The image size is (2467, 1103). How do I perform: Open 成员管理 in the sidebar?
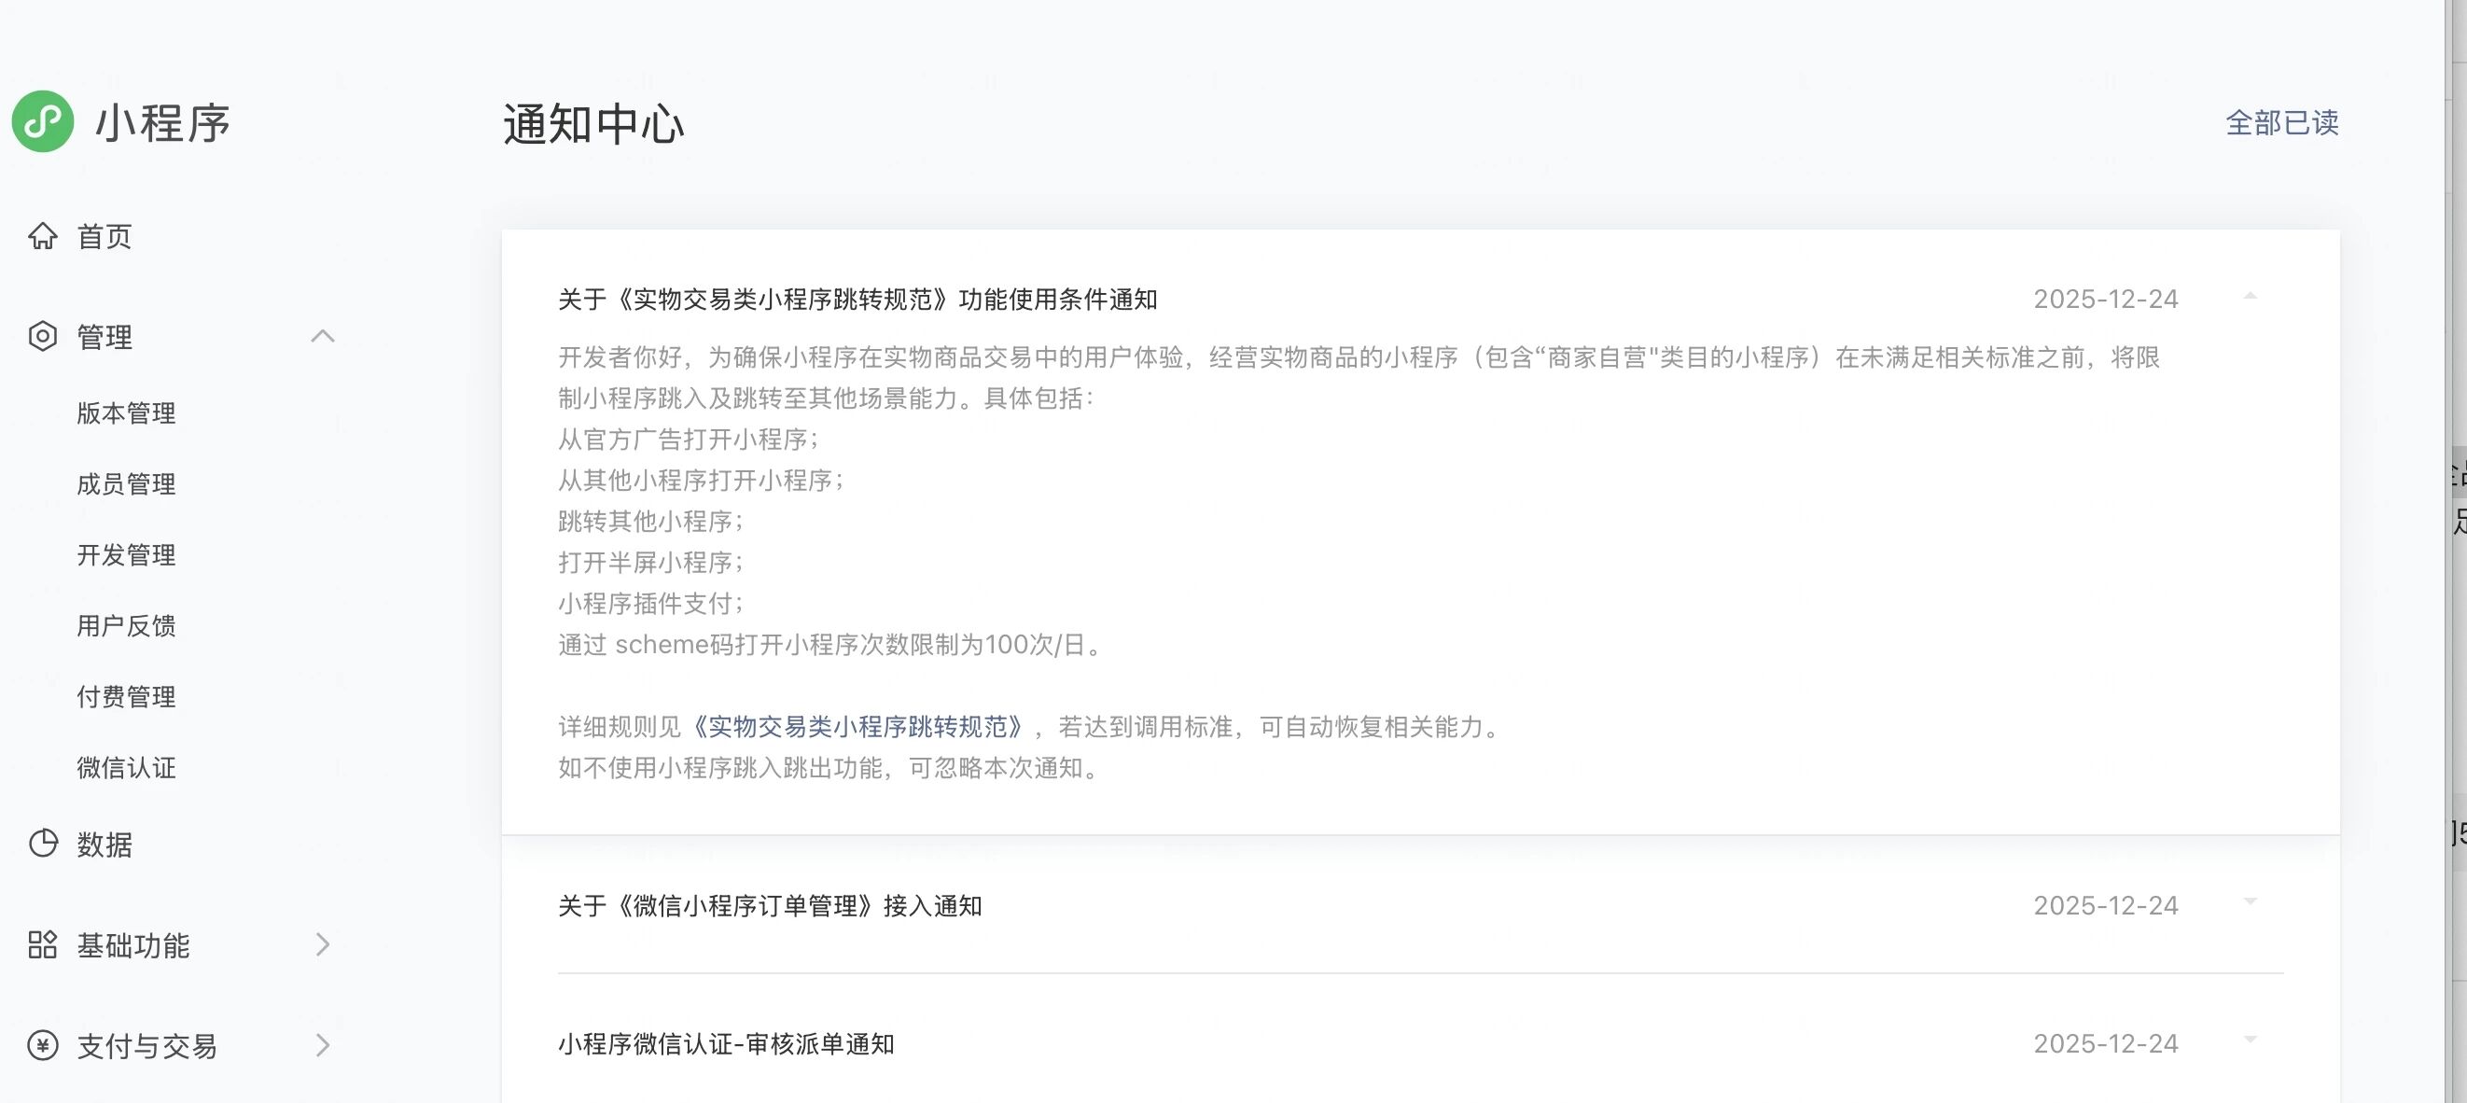pyautogui.click(x=126, y=484)
